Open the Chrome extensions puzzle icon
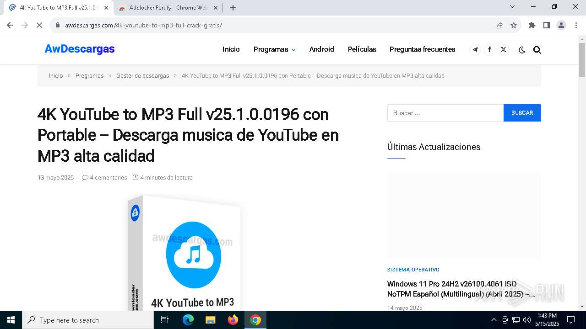The width and height of the screenshot is (586, 329). point(532,25)
